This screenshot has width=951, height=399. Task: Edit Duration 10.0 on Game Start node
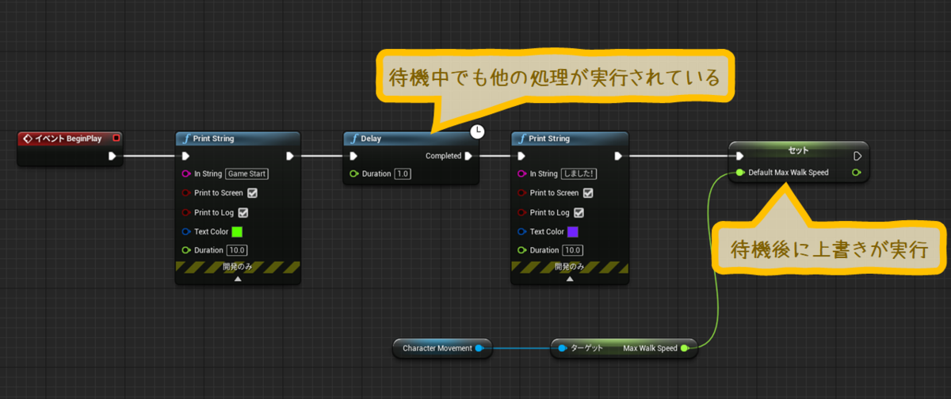tap(237, 250)
